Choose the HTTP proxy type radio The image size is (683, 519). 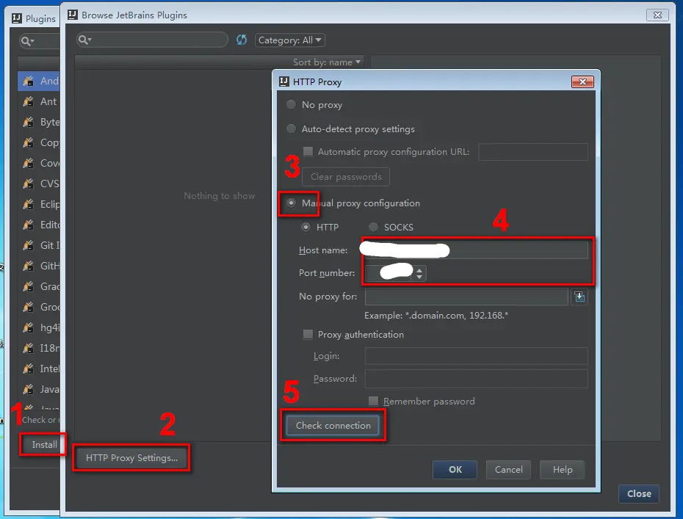click(x=306, y=227)
